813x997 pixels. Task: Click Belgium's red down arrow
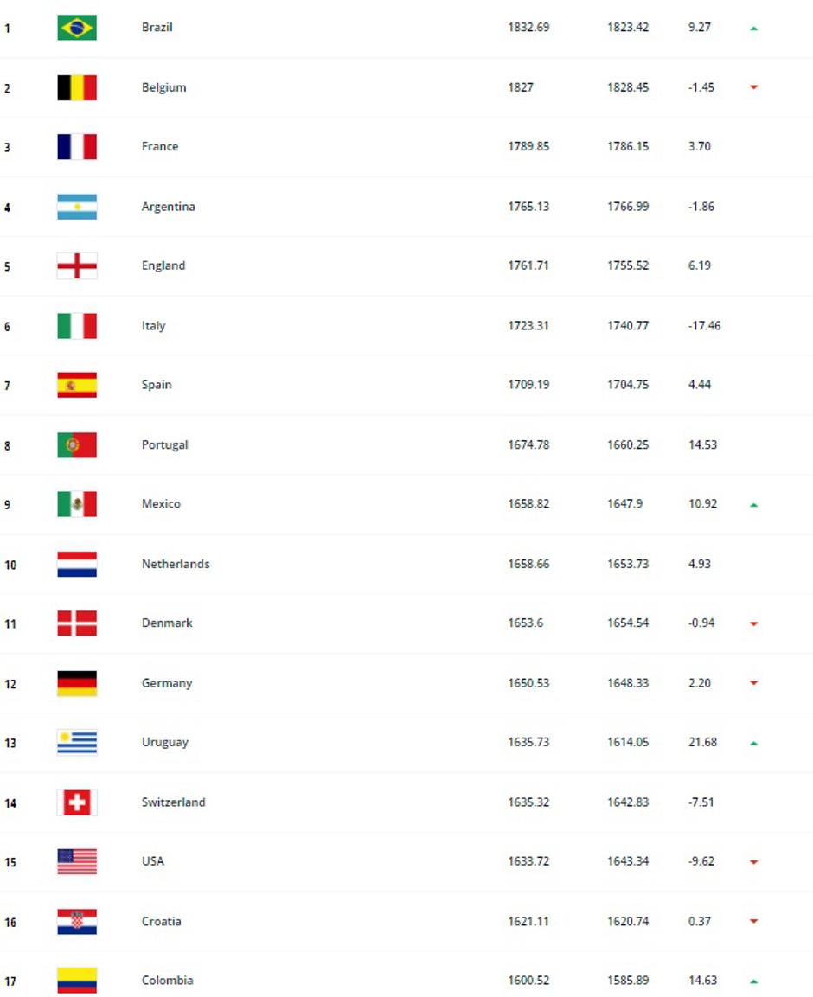(754, 87)
